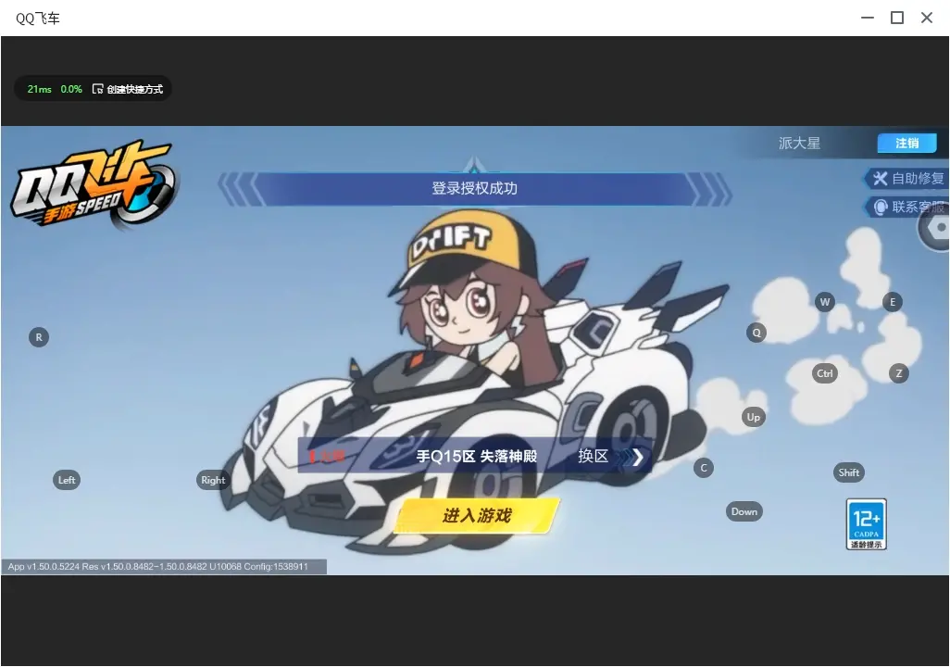Click the W key overlay button
This screenshot has height=667, width=950.
click(x=825, y=302)
